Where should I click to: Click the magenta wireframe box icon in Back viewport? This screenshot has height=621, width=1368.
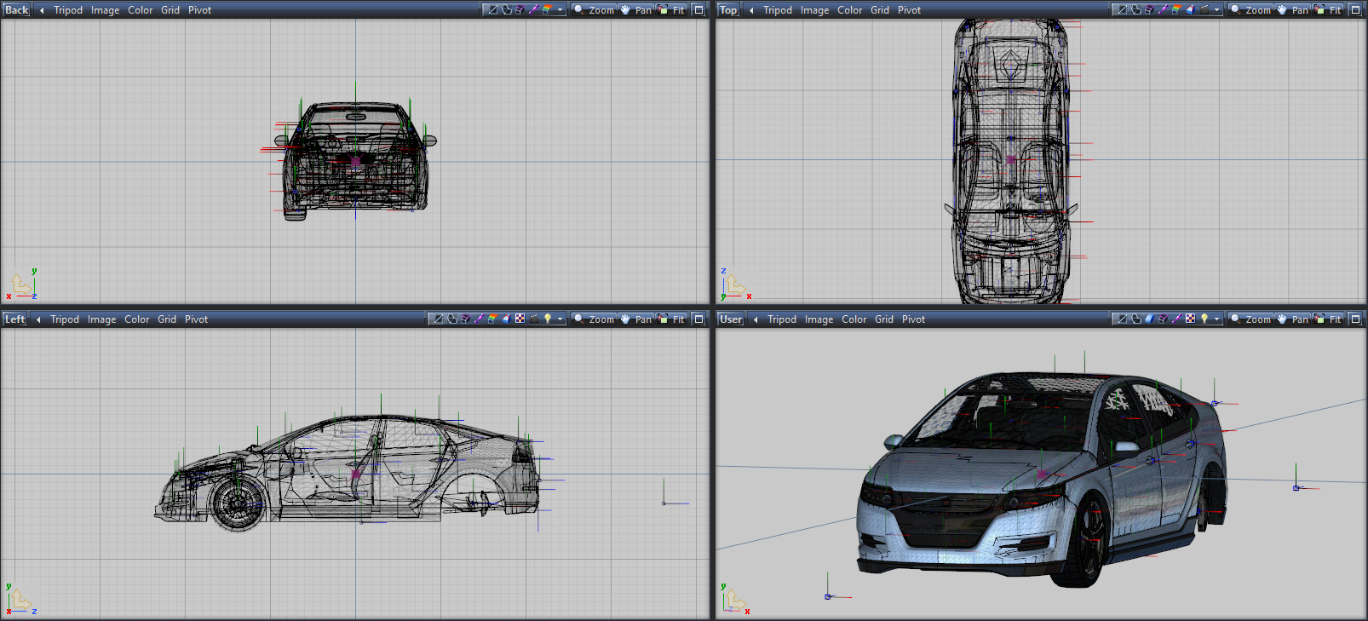(520, 9)
